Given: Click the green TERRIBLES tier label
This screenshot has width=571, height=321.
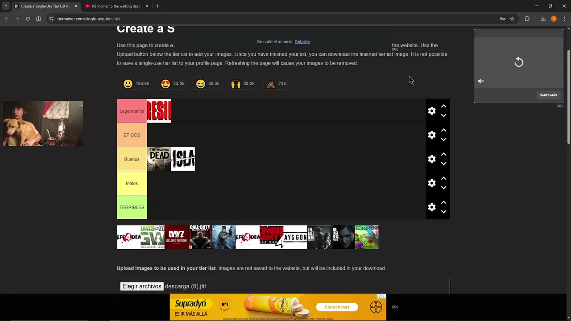Looking at the screenshot, I should pyautogui.click(x=132, y=207).
